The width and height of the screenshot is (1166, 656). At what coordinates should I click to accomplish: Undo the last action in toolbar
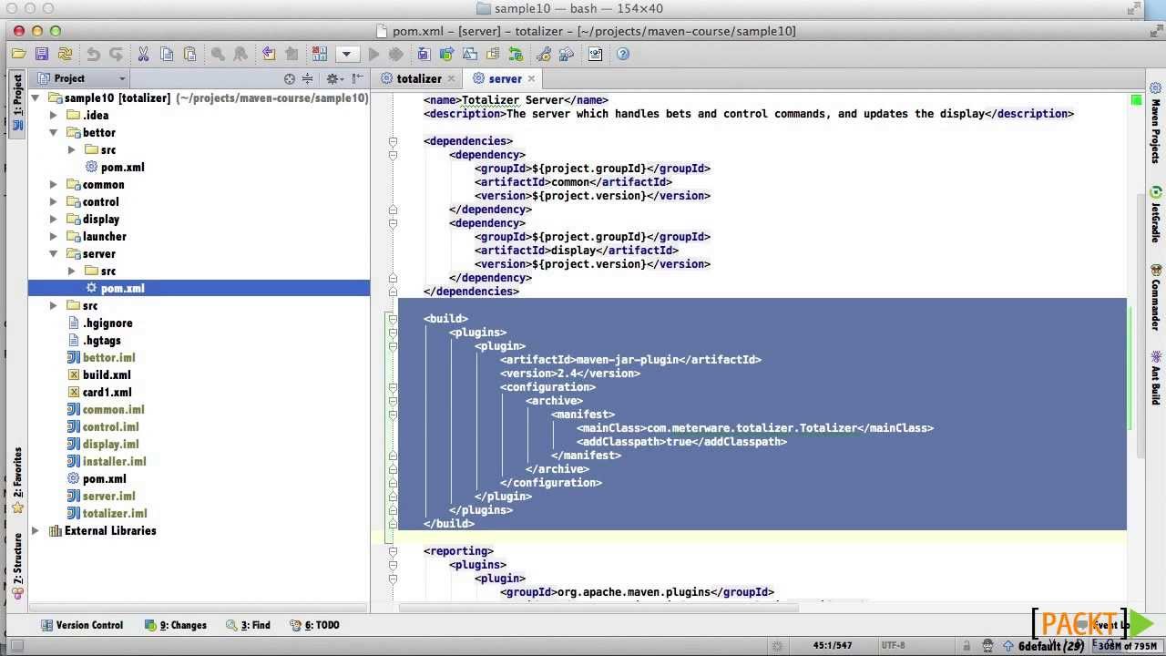coord(92,55)
